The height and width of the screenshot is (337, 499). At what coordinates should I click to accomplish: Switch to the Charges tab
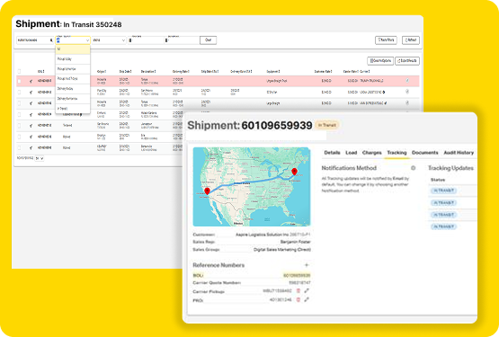click(x=371, y=153)
